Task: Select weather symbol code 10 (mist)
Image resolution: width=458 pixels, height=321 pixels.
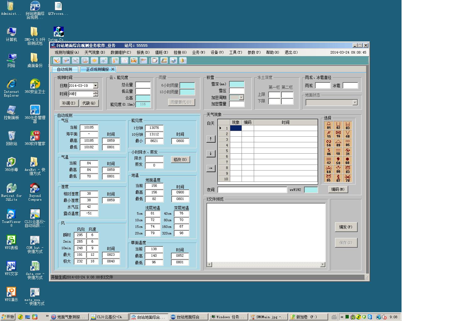Action: click(338, 152)
